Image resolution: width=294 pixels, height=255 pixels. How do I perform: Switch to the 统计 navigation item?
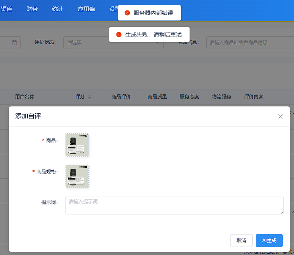pos(57,9)
